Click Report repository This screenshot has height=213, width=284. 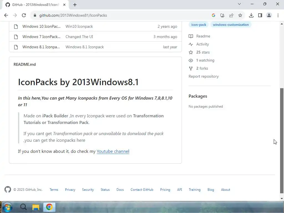pyautogui.click(x=204, y=77)
